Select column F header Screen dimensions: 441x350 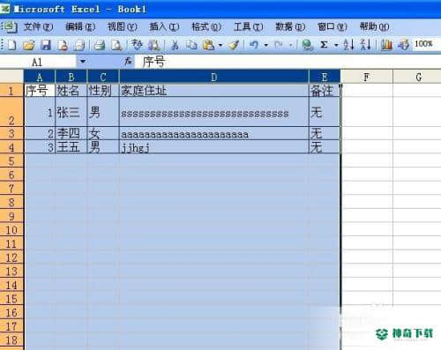pos(367,78)
